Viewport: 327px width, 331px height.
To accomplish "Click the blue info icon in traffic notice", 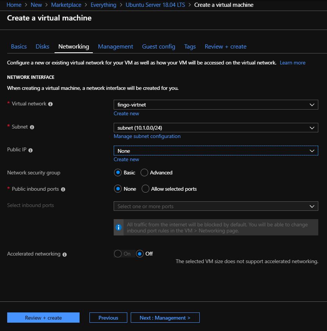I will tap(119, 227).
